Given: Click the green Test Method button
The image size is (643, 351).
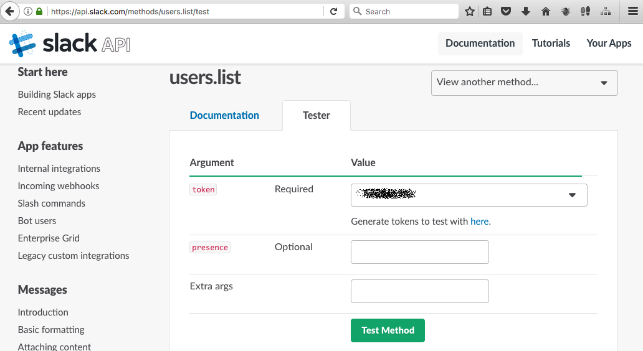Looking at the screenshot, I should [x=388, y=330].
